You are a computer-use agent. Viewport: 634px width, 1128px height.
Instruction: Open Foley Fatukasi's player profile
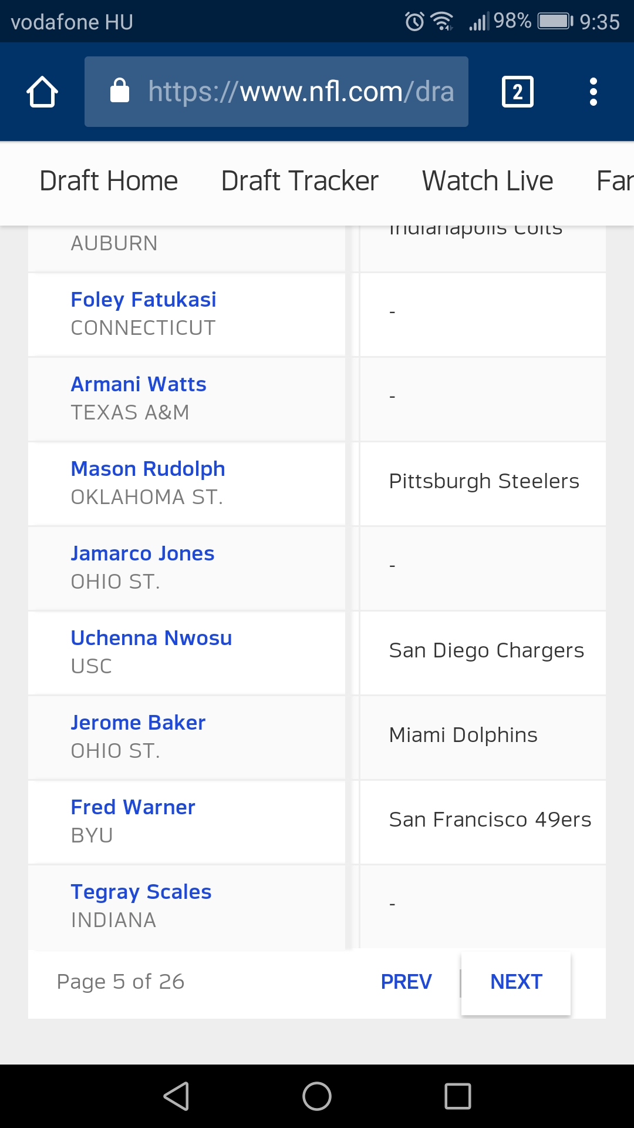pyautogui.click(x=143, y=300)
